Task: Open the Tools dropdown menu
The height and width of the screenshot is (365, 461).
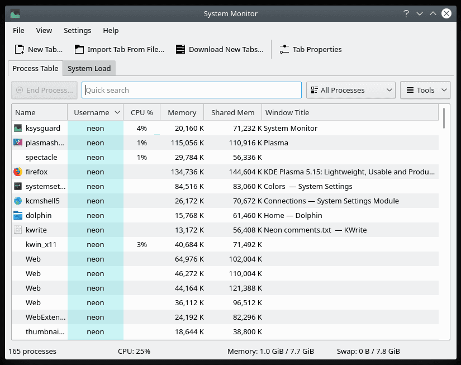Action: pos(425,89)
